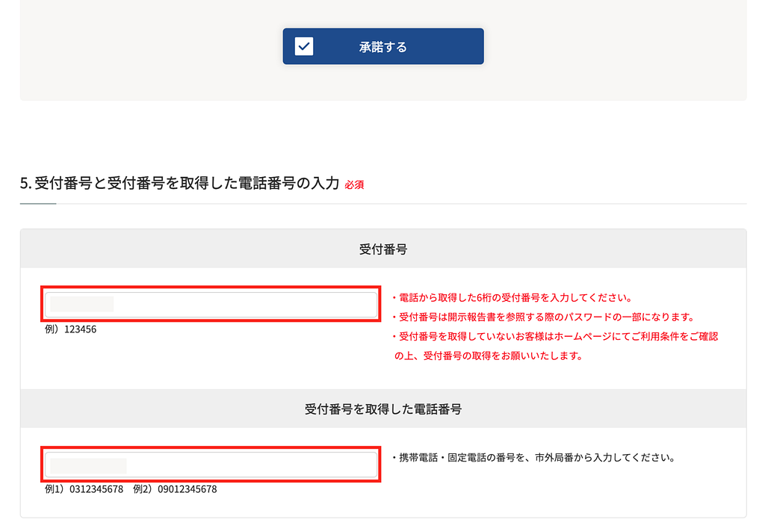This screenshot has height=531, width=765.
Task: Select the phone number input field
Action: click(x=211, y=464)
